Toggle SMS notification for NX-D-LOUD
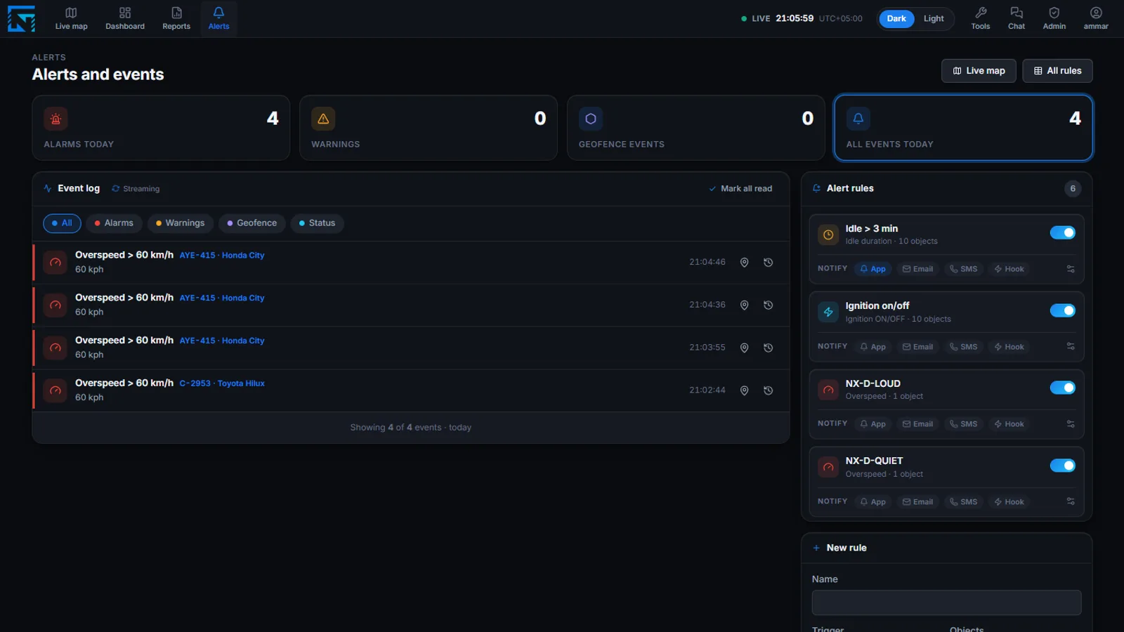 963,424
